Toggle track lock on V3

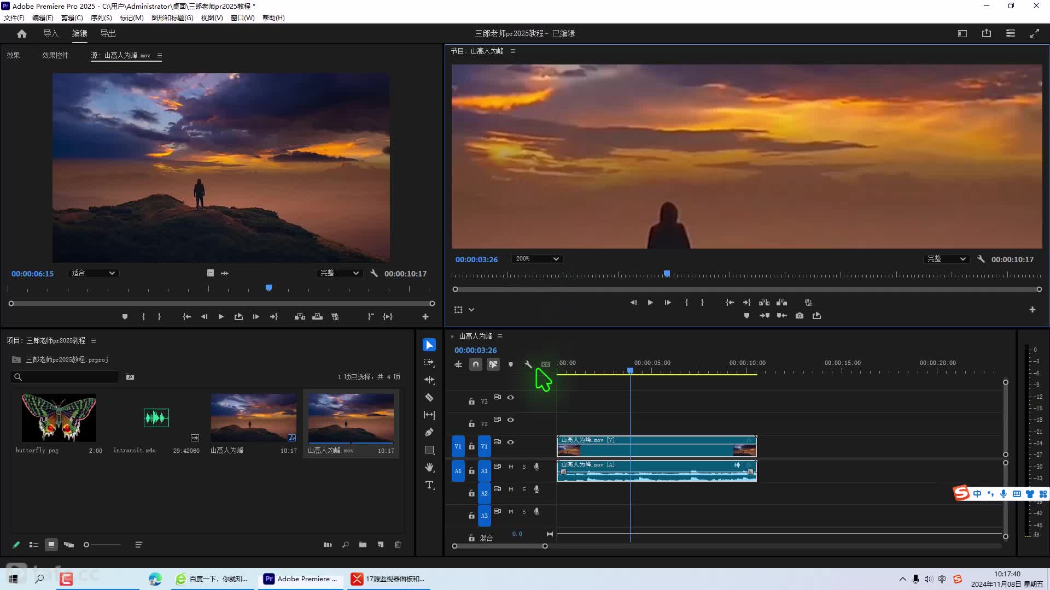[471, 402]
